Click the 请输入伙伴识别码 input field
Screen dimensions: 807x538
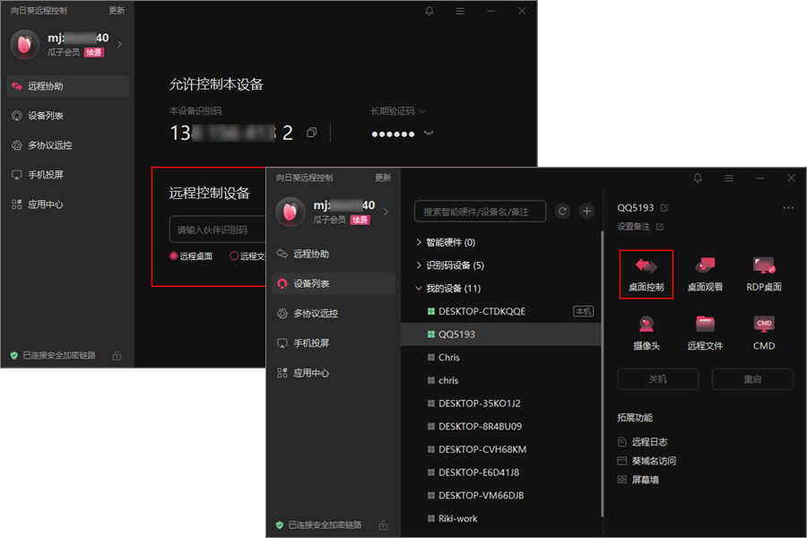(x=218, y=230)
